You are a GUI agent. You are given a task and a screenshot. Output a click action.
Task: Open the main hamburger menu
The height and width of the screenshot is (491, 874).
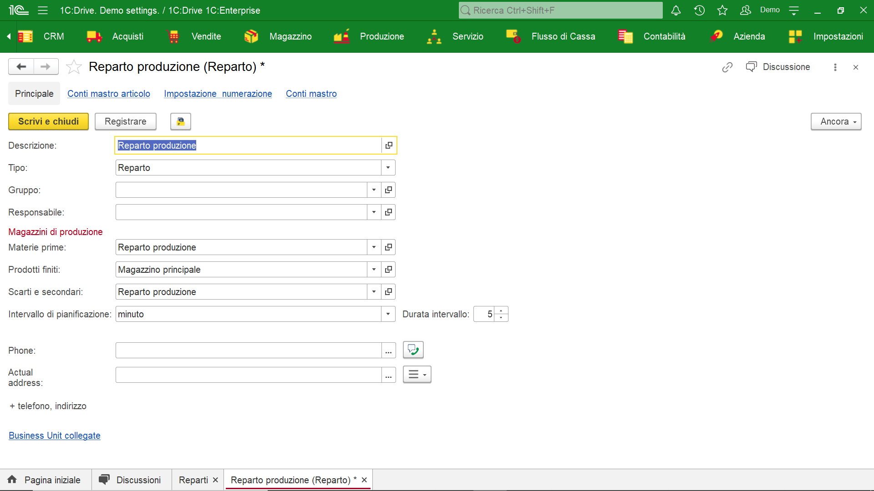(43, 10)
